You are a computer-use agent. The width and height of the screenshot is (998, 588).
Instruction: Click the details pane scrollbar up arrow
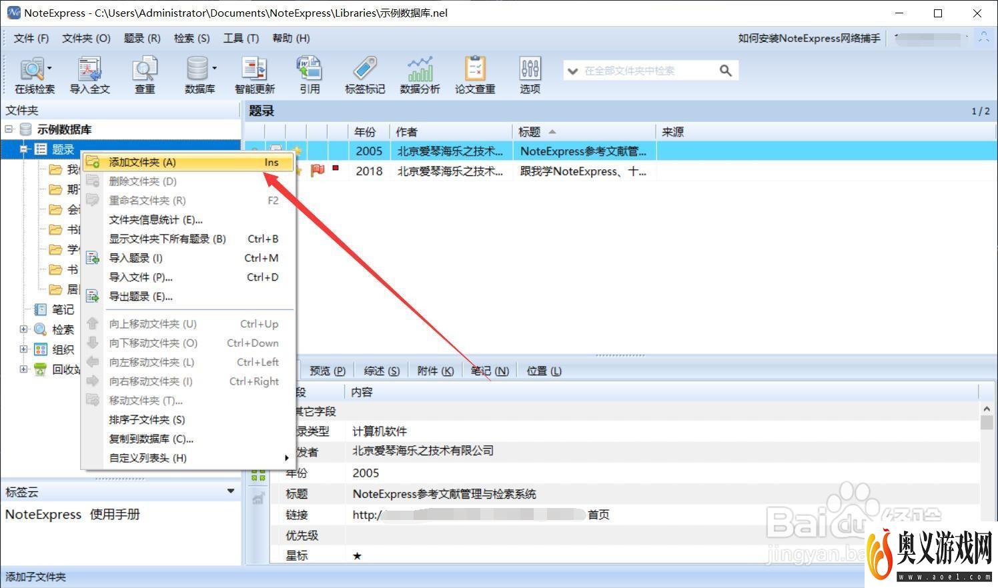point(987,408)
